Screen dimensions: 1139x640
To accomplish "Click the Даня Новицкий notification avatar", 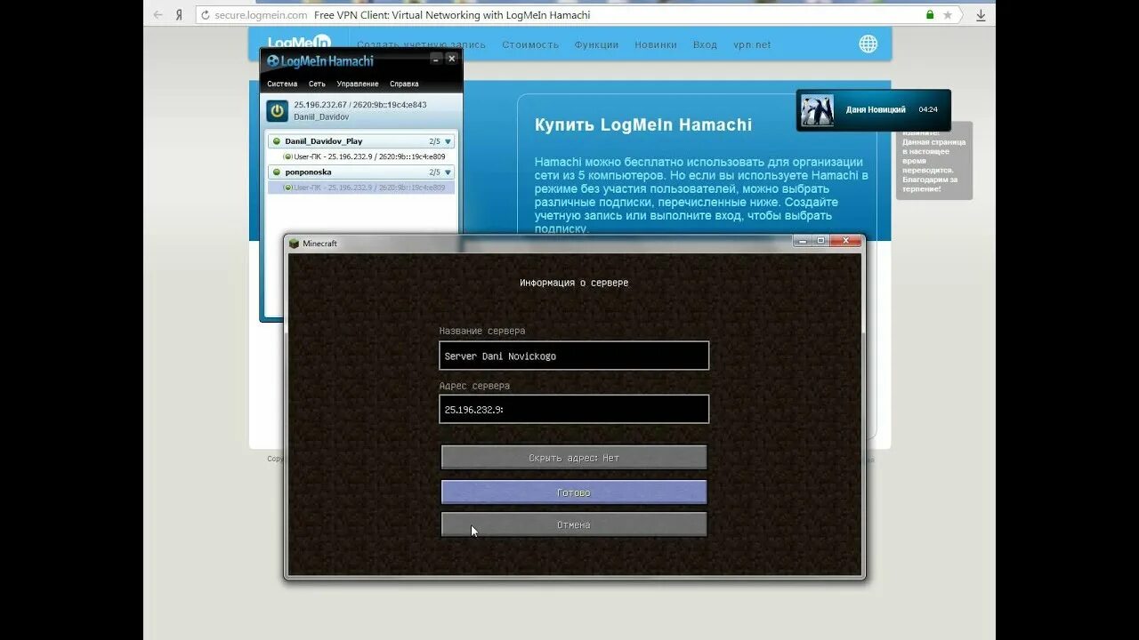I will 818,110.
